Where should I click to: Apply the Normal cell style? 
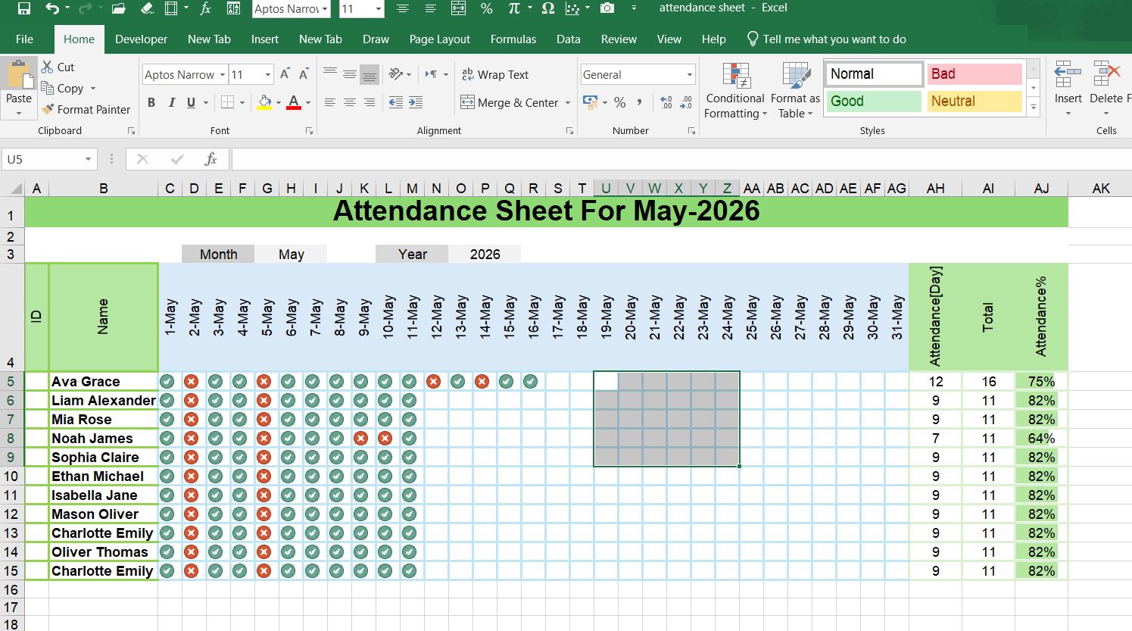coord(874,74)
